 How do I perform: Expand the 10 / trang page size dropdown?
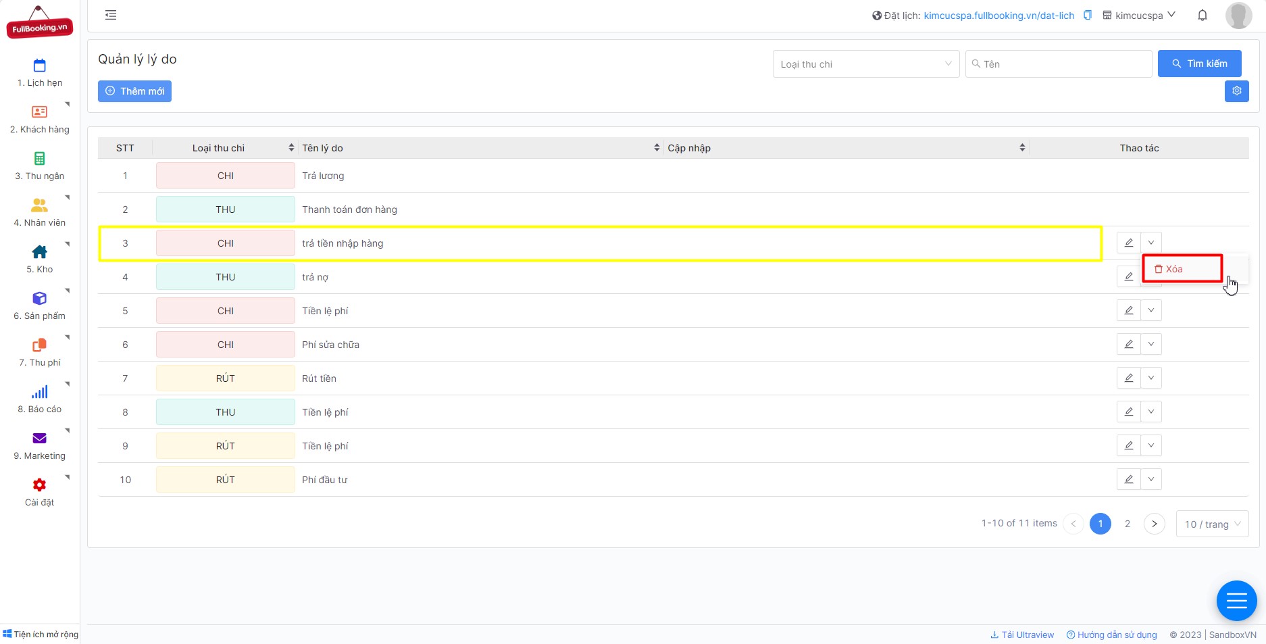1212,524
